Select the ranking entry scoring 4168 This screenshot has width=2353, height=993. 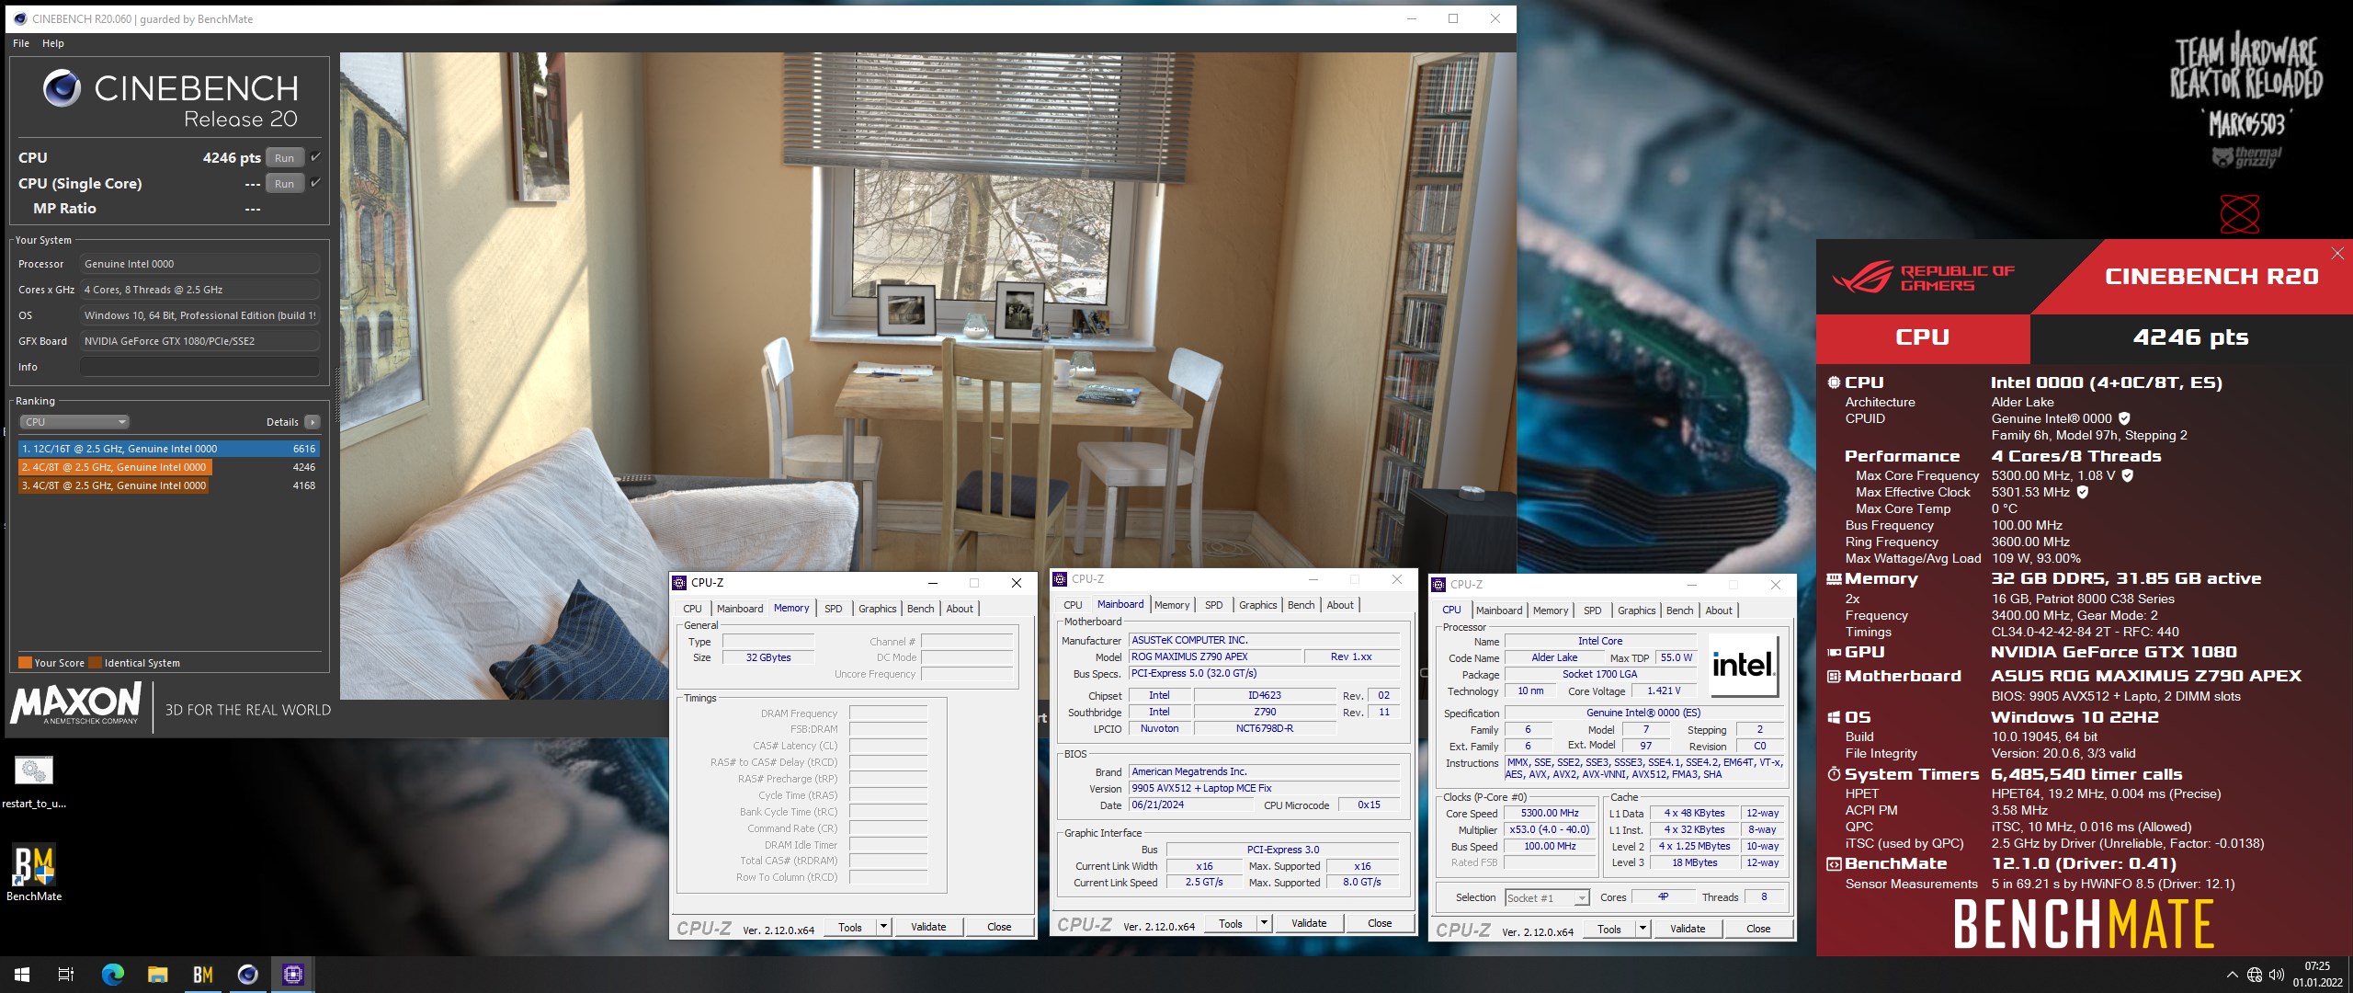click(x=169, y=485)
